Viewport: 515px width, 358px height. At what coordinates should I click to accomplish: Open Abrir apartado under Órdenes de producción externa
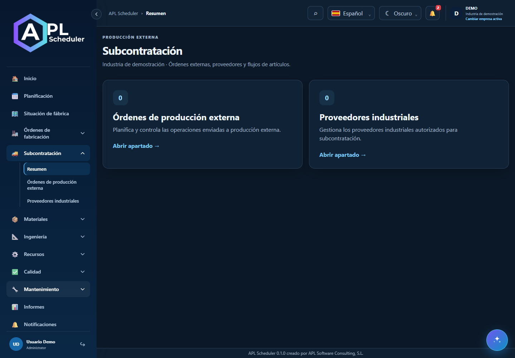136,146
